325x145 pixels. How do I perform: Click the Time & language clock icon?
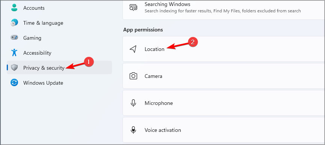[14, 23]
